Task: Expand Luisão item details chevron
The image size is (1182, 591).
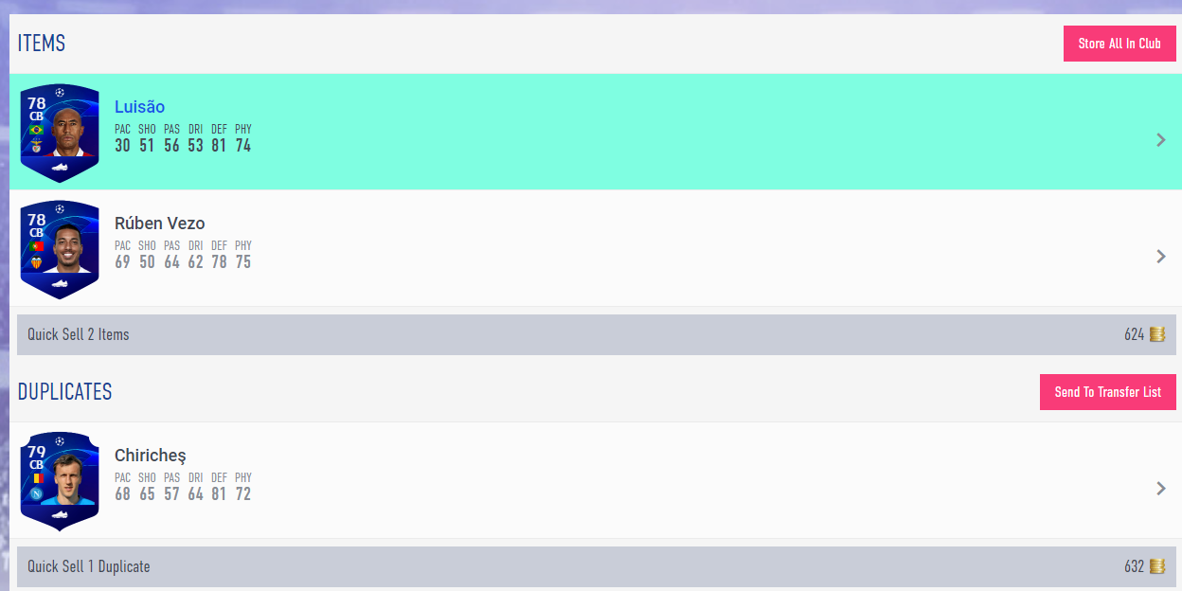Action: (1161, 140)
